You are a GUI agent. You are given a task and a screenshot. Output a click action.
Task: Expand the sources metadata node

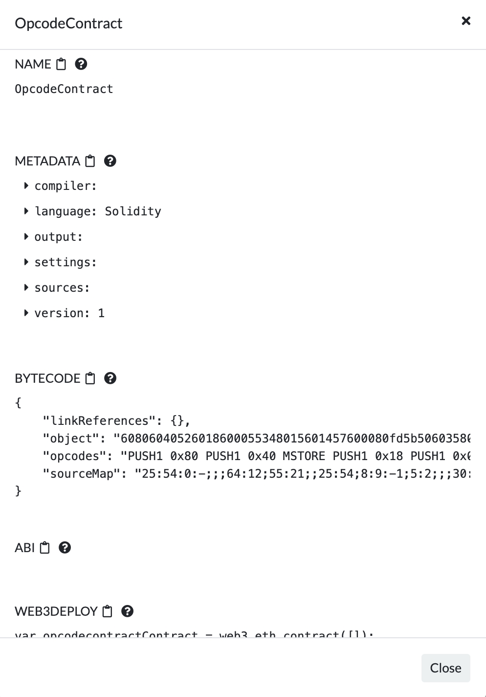tap(26, 288)
